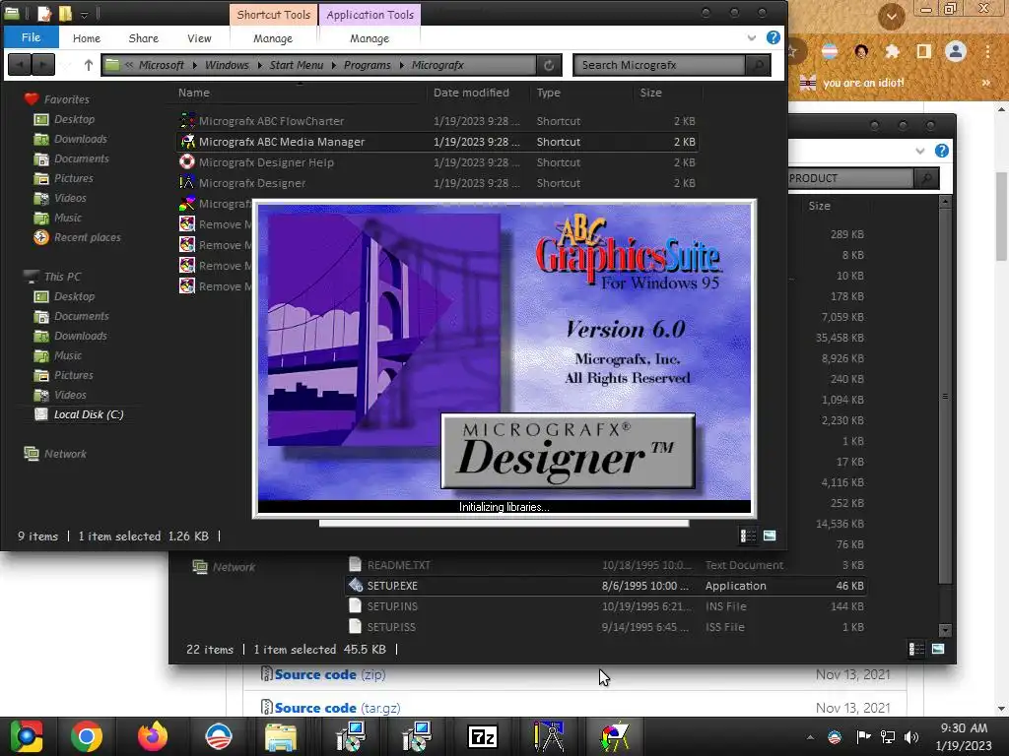Open the dropdown after Programs in the address bar

tap(401, 65)
